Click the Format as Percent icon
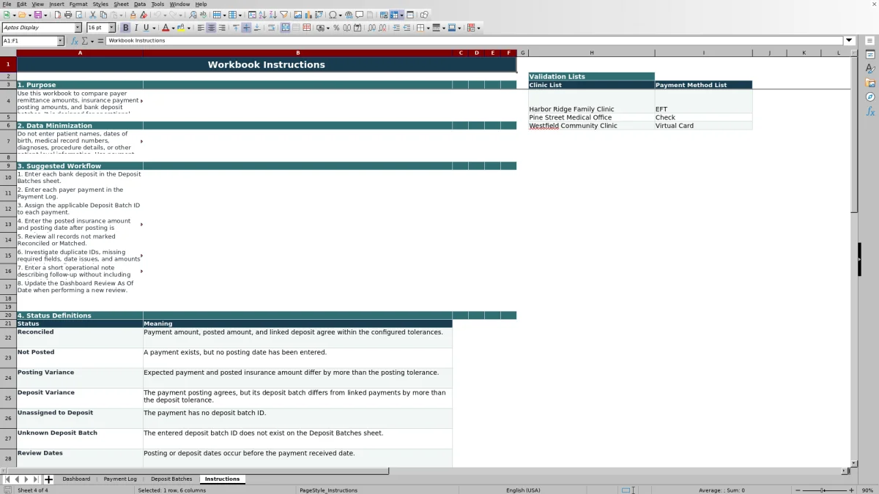 pyautogui.click(x=336, y=28)
